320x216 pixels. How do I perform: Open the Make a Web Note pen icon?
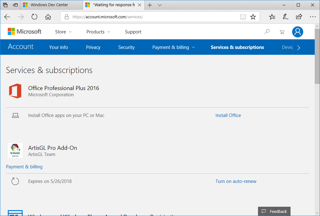pos(285,17)
